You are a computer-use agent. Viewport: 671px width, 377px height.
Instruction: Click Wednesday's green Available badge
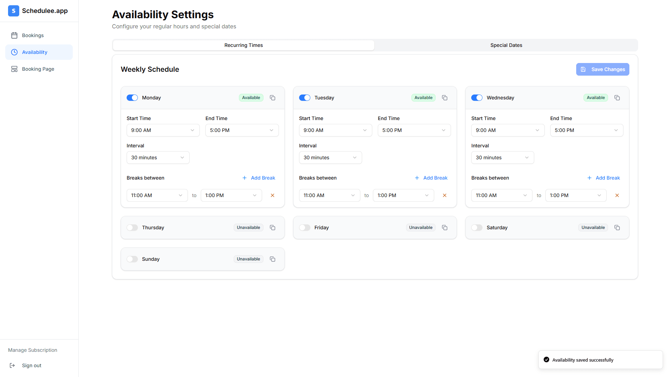coord(596,98)
